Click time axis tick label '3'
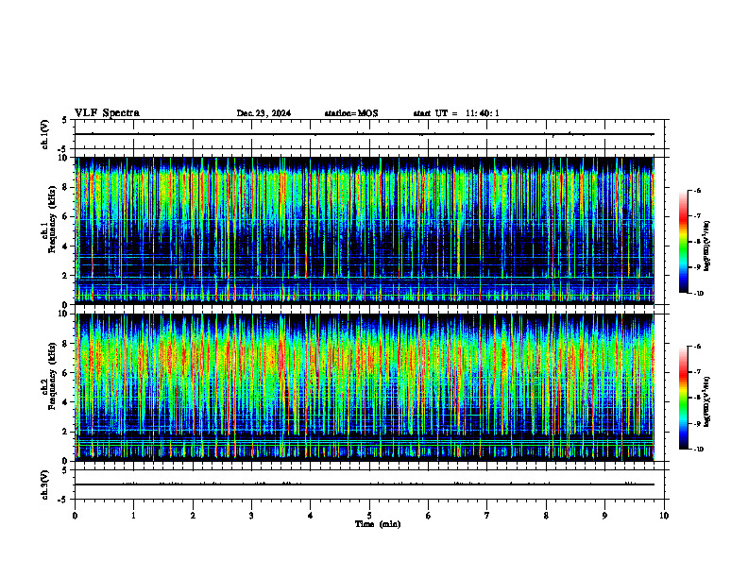The height and width of the screenshot is (578, 748). click(251, 516)
